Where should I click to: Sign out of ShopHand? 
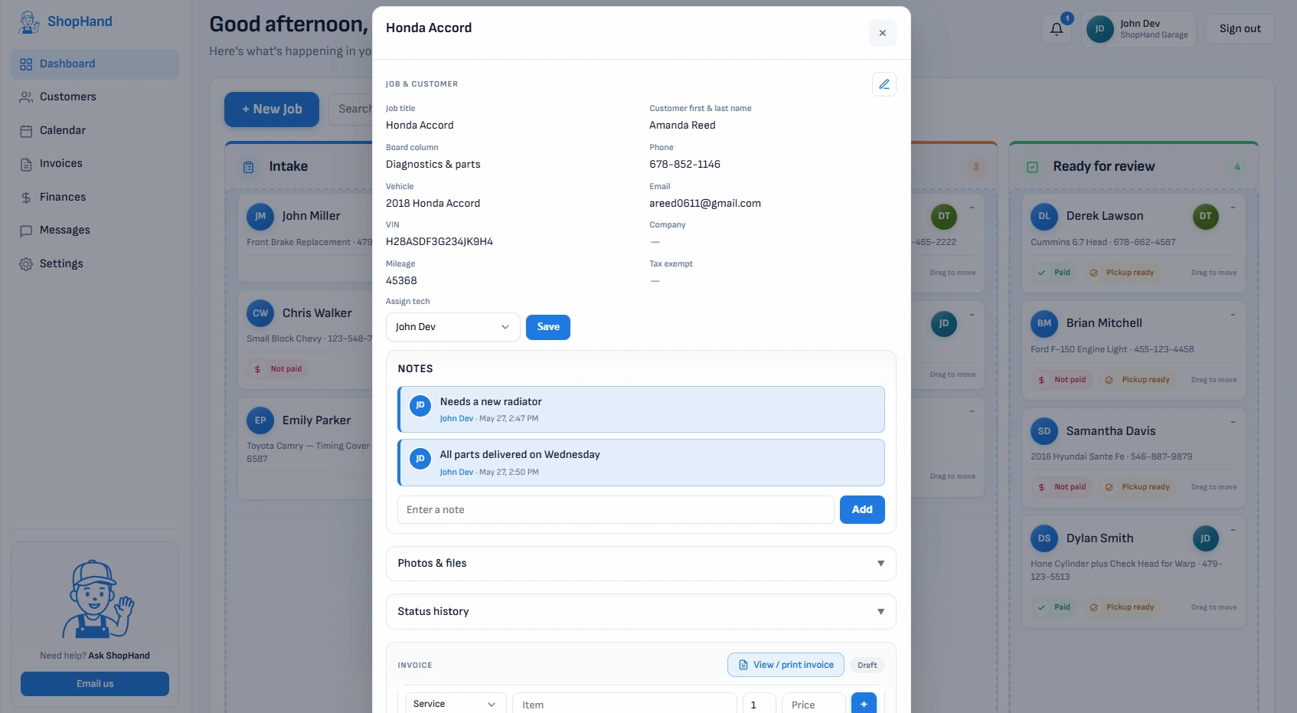[x=1240, y=29]
